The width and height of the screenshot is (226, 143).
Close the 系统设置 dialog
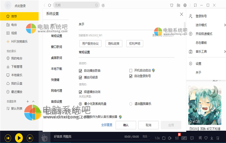pyautogui.click(x=181, y=14)
